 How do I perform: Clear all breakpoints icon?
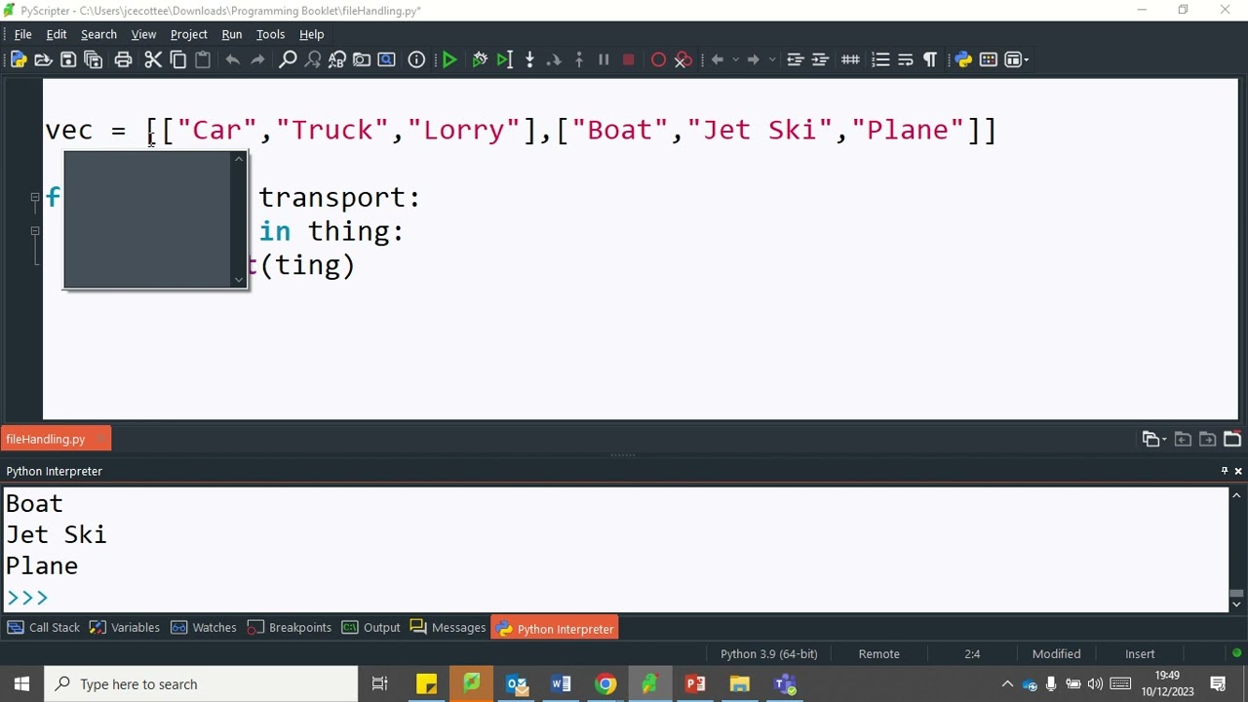pos(683,59)
